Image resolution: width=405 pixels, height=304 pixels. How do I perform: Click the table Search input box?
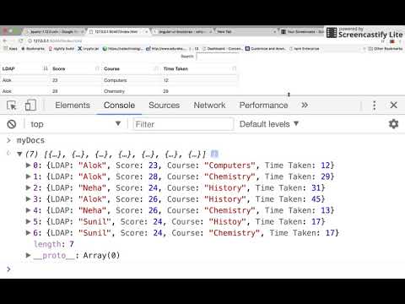click(218, 57)
